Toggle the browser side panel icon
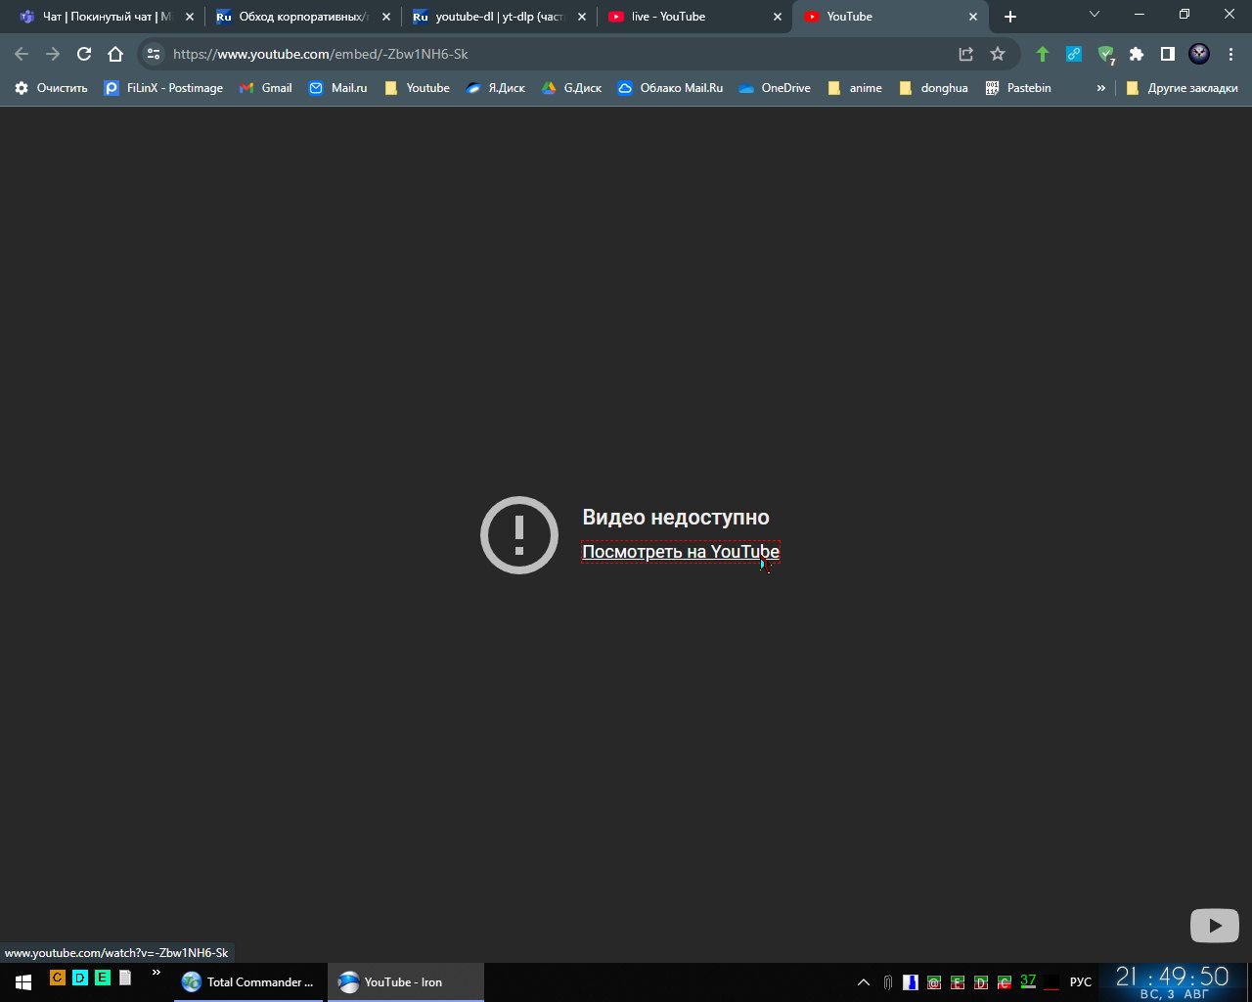Viewport: 1252px width, 1002px height. [1167, 54]
